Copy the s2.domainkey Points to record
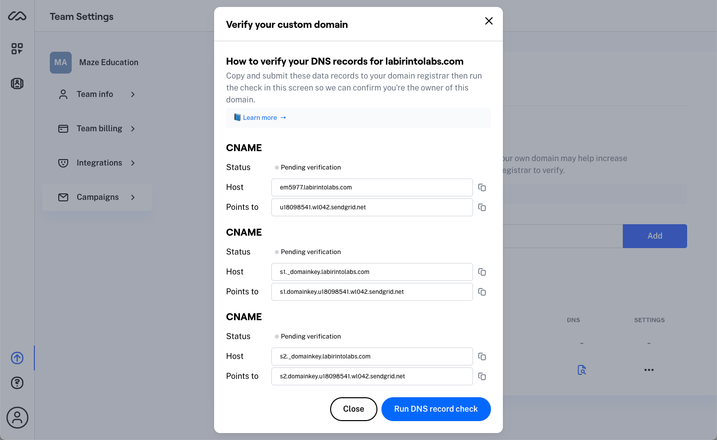This screenshot has height=440, width=717. point(482,376)
